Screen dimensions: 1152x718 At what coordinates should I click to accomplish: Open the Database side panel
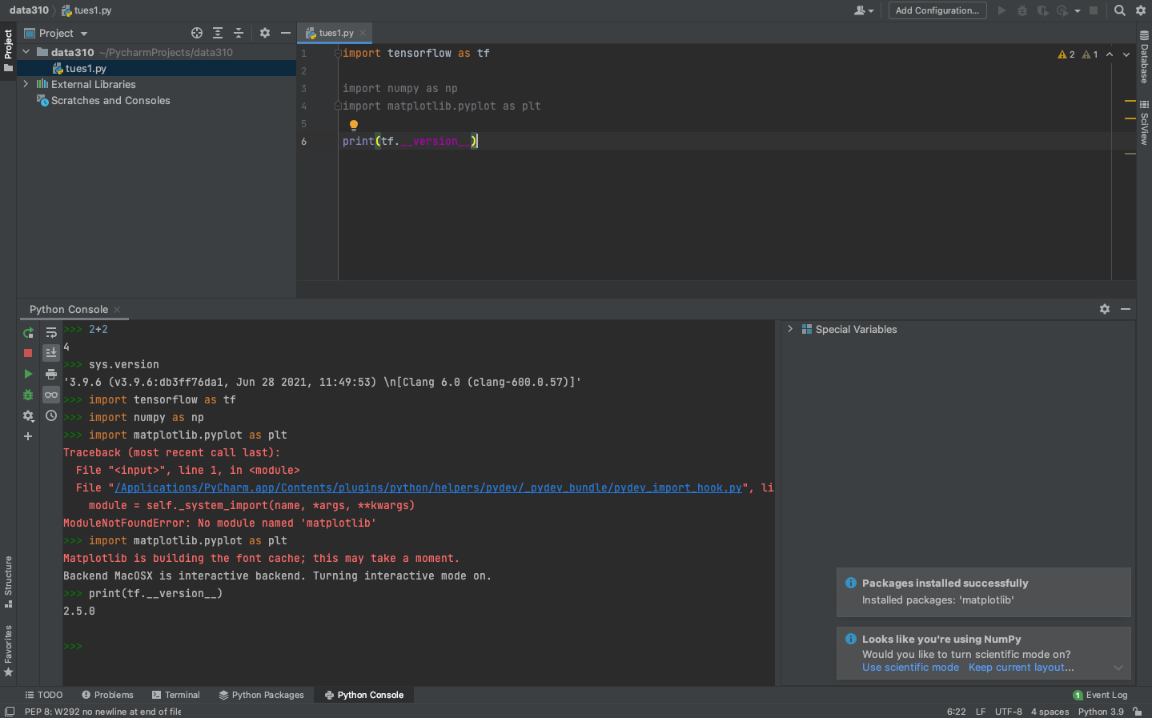tap(1144, 58)
